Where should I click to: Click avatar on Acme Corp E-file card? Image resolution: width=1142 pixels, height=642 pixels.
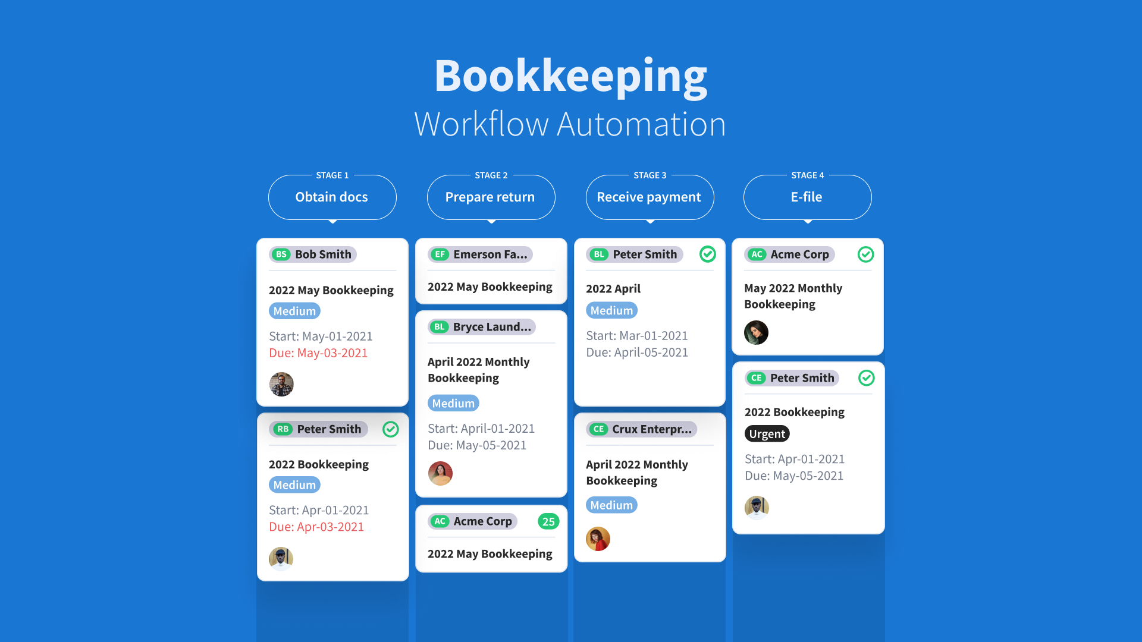click(x=756, y=332)
